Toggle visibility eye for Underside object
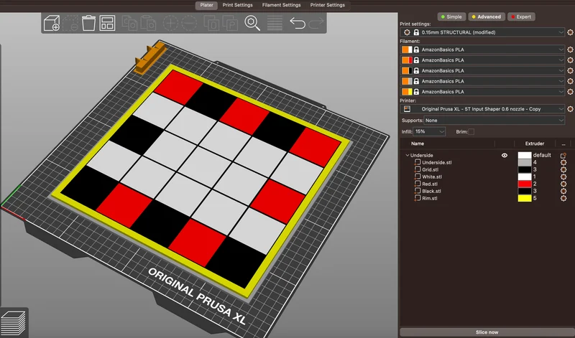 pyautogui.click(x=505, y=155)
